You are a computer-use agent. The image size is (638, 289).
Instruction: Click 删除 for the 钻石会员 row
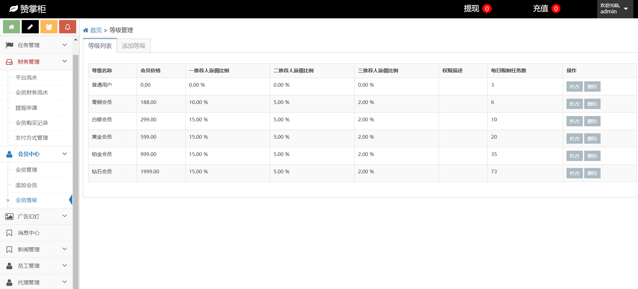tap(592, 173)
